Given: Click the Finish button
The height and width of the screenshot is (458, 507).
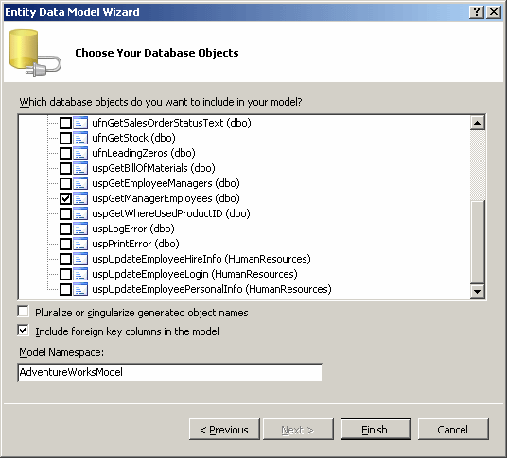Looking at the screenshot, I should click(x=376, y=430).
